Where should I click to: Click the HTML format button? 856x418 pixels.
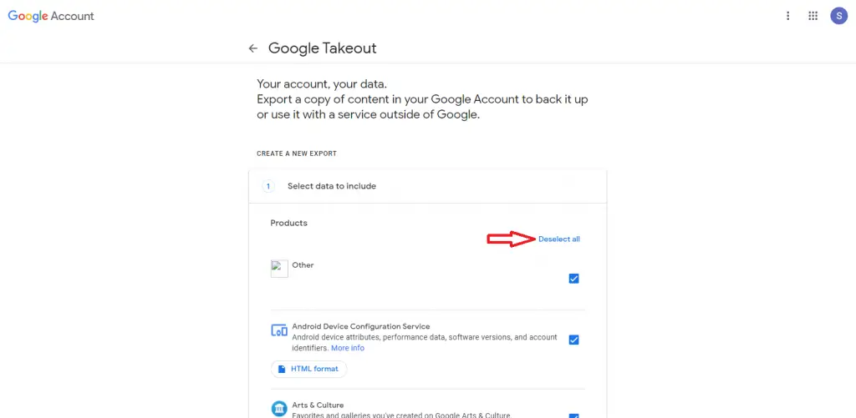[309, 369]
